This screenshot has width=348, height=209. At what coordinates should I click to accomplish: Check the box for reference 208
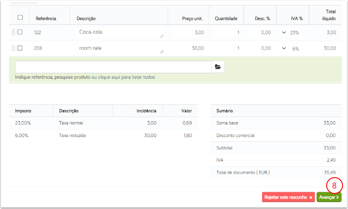click(x=20, y=48)
